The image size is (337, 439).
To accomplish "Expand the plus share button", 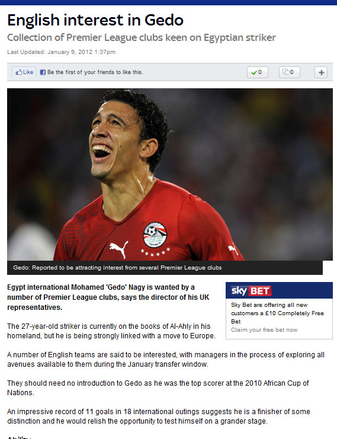I will click(x=321, y=72).
